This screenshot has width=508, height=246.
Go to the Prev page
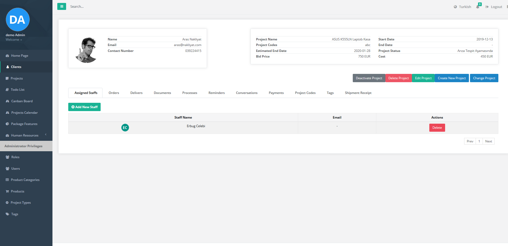(x=470, y=141)
